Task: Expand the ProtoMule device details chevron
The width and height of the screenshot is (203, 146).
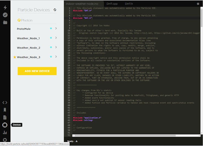Action: click(x=56, y=28)
